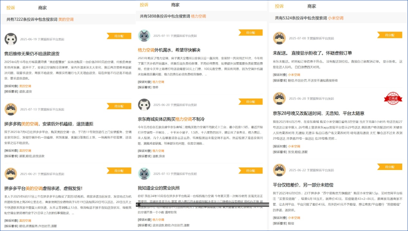Click 格力空调 投诉对象 link under 营业执照 complaint
408x231 pixels.
point(158,220)
